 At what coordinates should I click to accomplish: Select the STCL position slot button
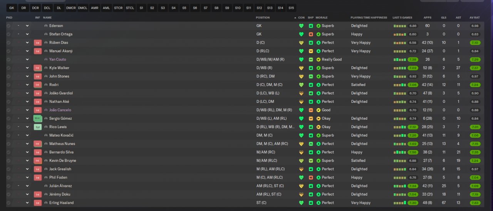pos(130,8)
